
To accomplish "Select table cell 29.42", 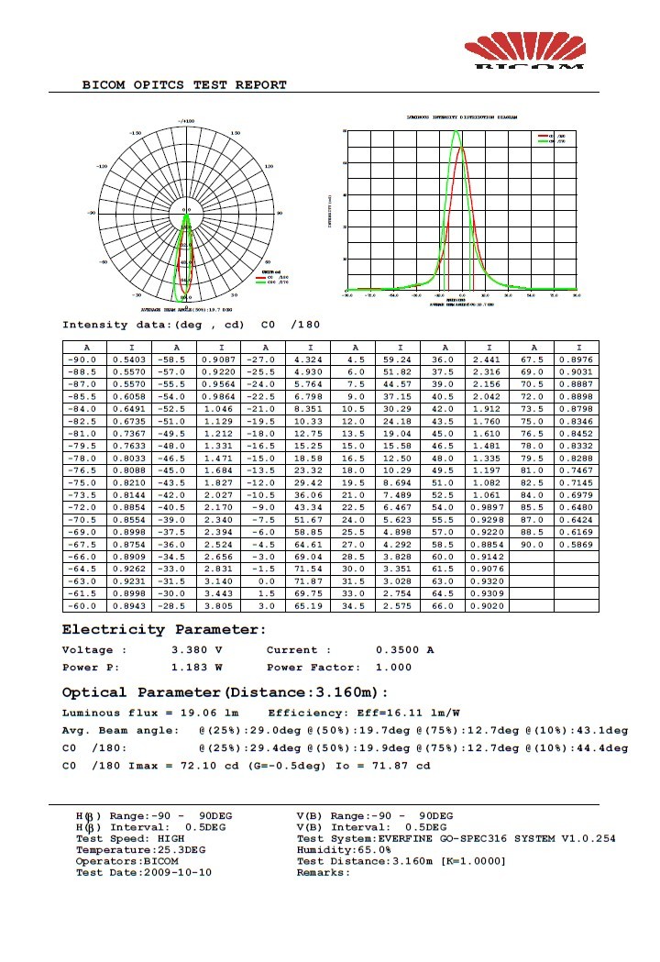I will point(308,483).
